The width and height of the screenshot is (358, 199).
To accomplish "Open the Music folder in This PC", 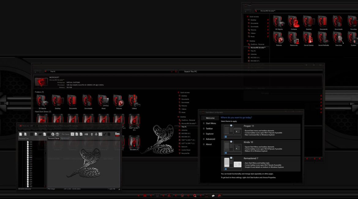I will 103,101.
